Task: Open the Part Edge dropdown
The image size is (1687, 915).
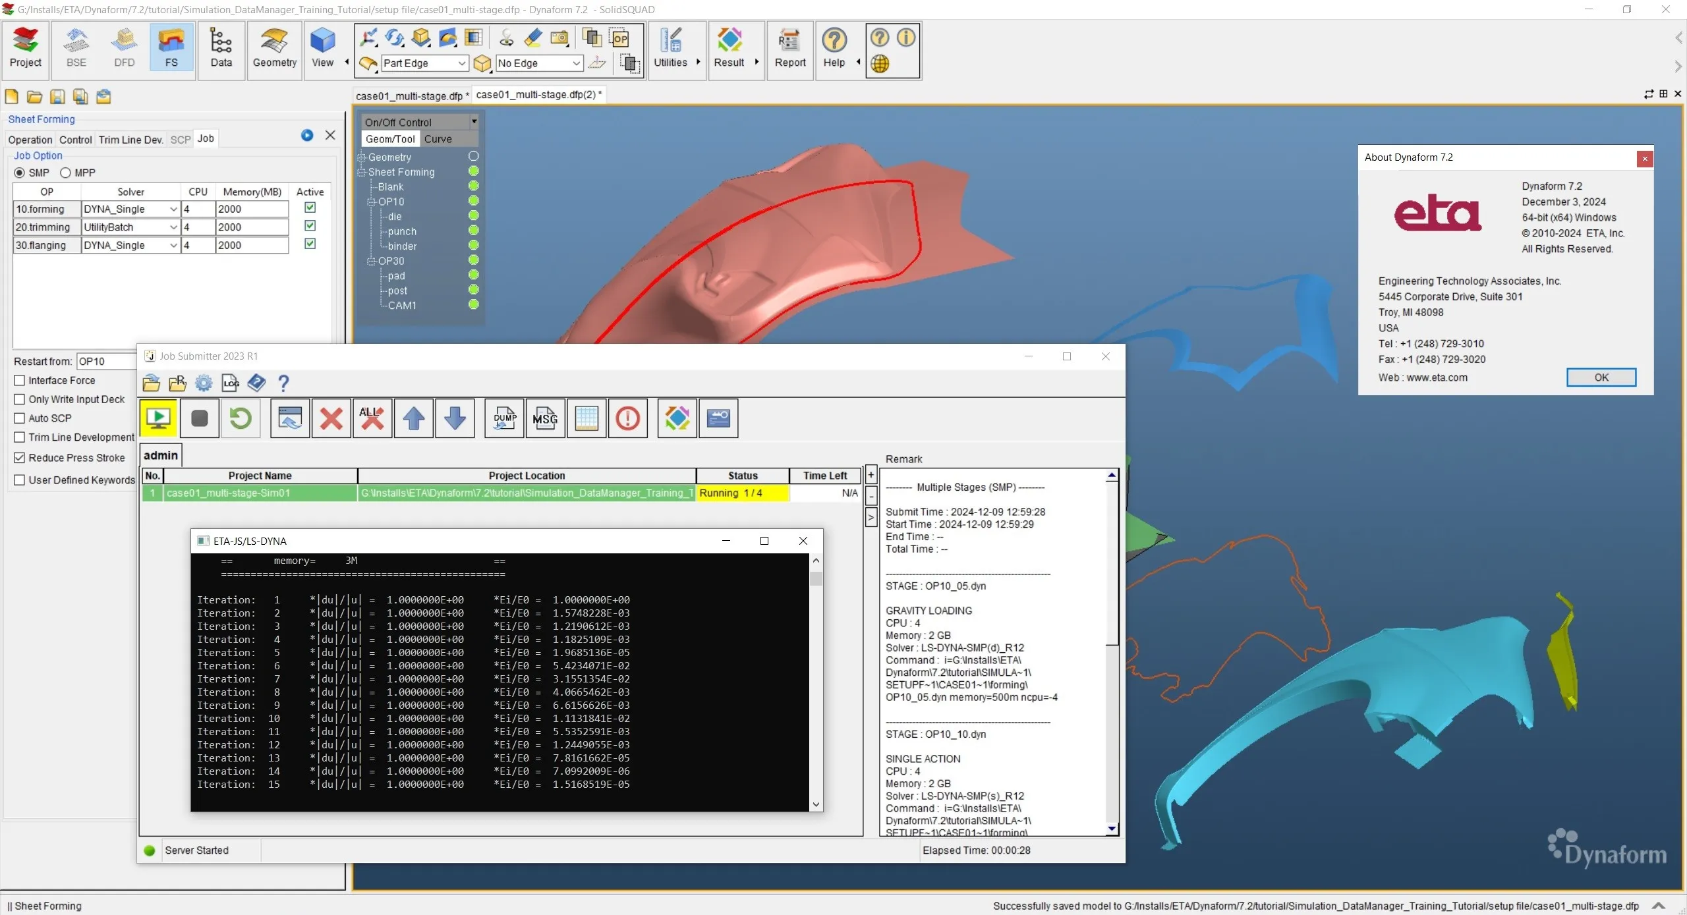Action: (x=462, y=63)
